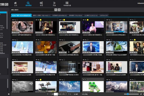Toggle the selection circle on the palm trees clip
The height and width of the screenshot is (96, 144).
[40, 80]
